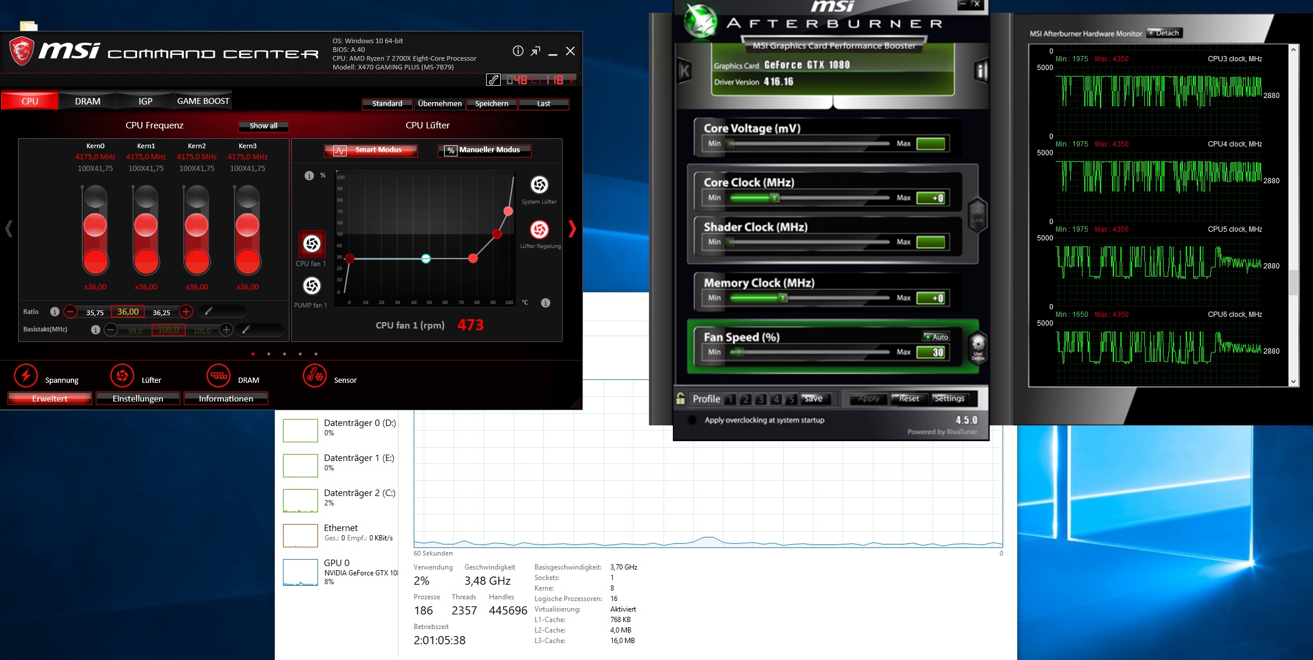Open the Informationen section

pos(226,399)
